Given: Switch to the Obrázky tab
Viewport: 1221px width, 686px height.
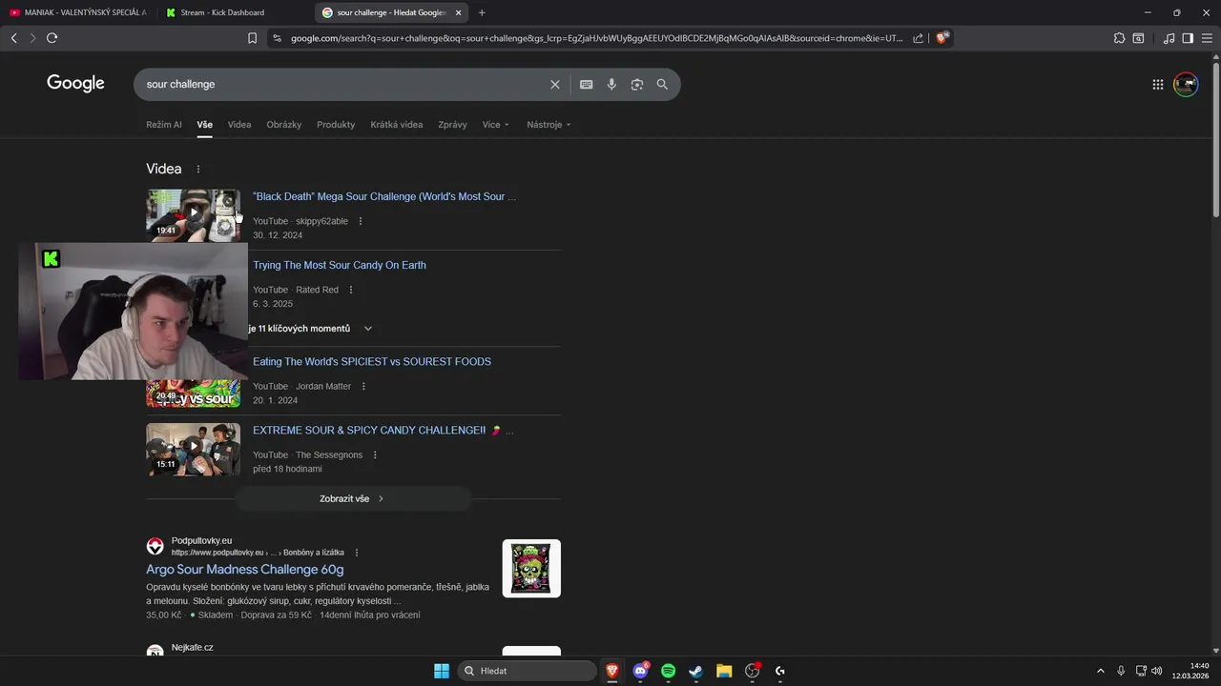Looking at the screenshot, I should 284,125.
